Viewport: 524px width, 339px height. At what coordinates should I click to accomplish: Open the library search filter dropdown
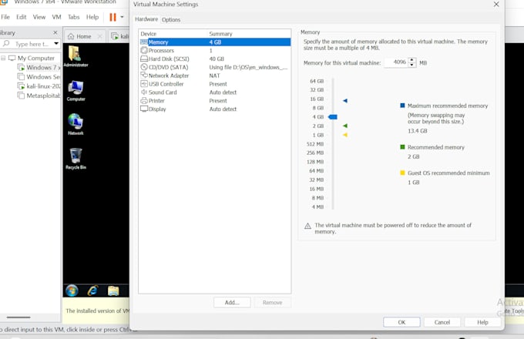pos(56,44)
